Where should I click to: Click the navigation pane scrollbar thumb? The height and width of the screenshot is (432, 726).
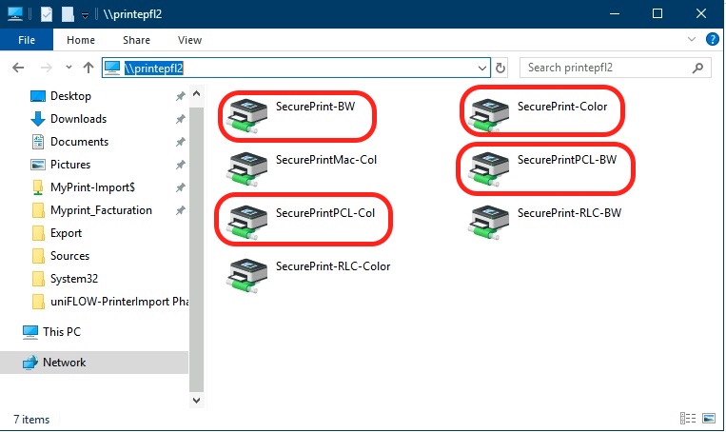(196, 250)
